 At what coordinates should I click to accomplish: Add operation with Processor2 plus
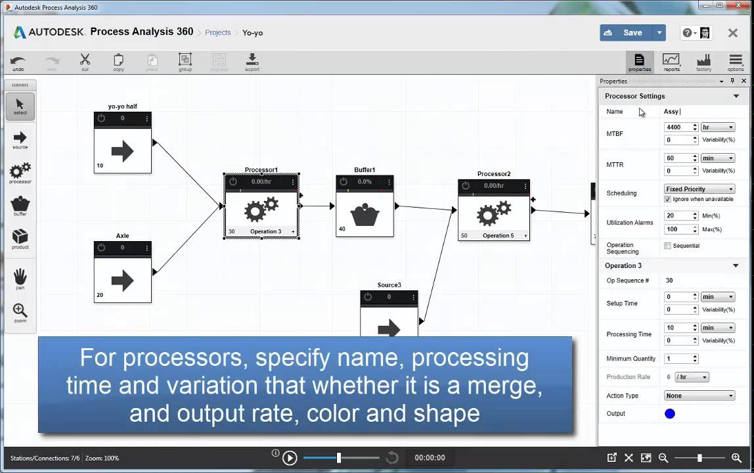tap(525, 236)
